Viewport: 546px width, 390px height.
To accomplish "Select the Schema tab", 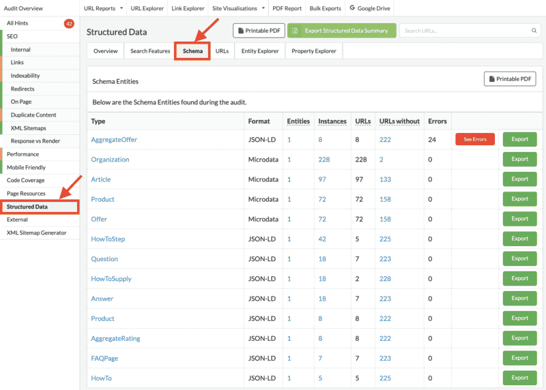I will point(192,51).
